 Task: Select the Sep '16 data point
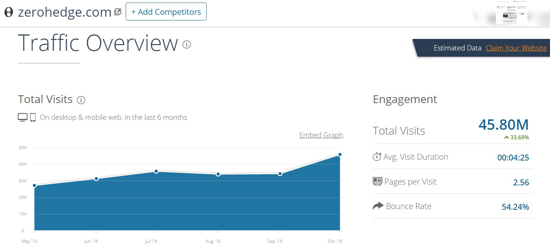[x=280, y=173]
